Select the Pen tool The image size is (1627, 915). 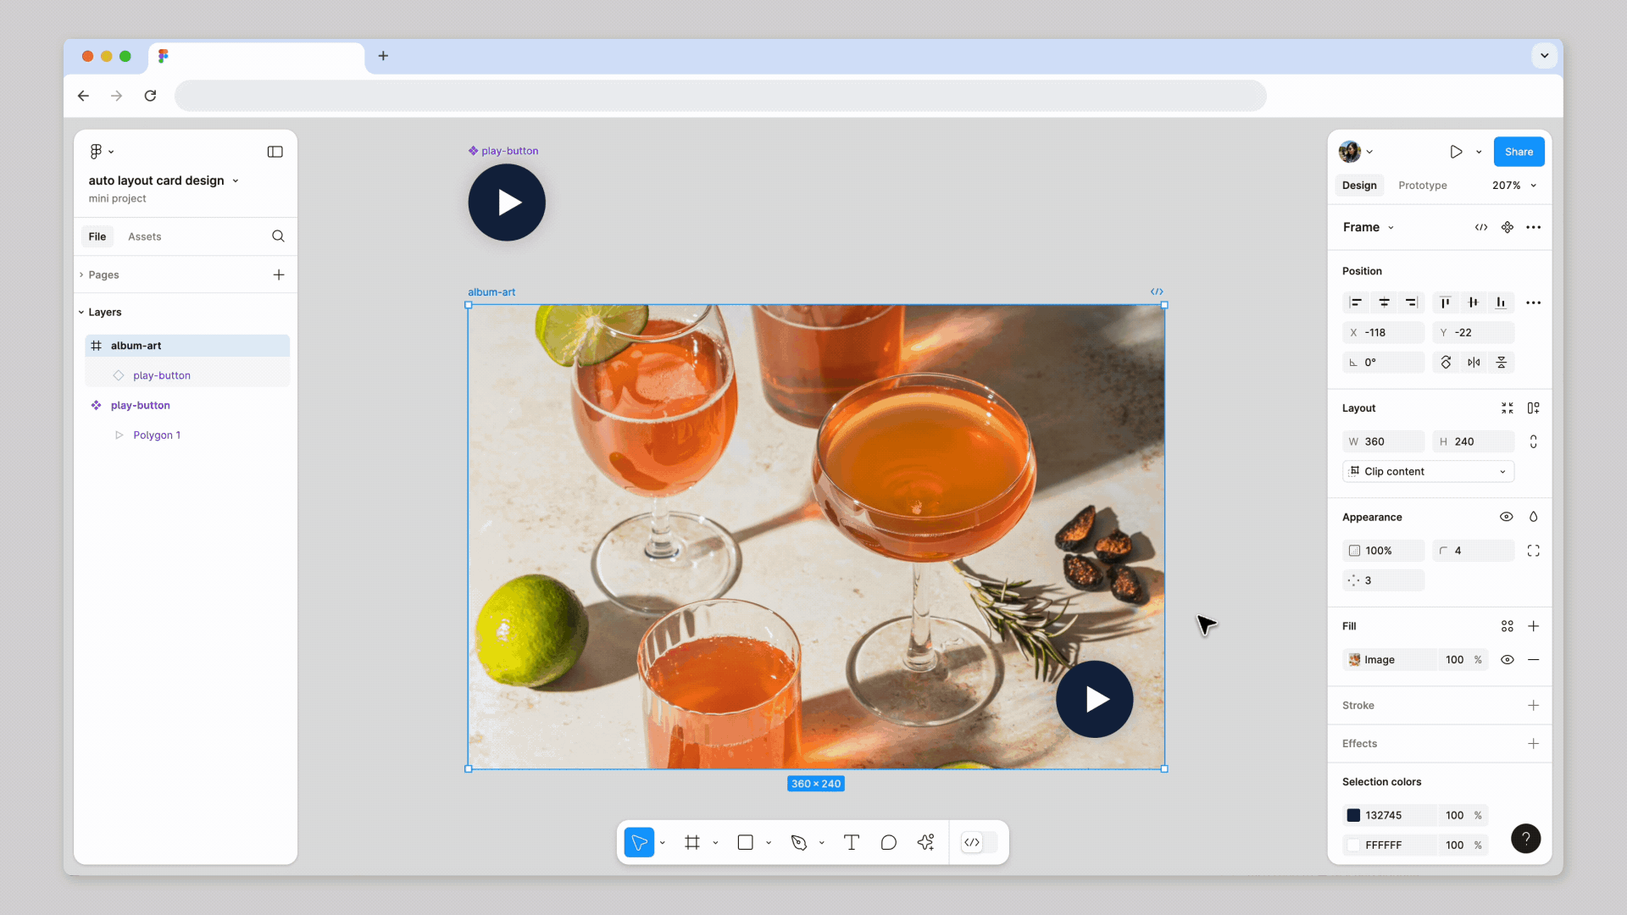798,842
